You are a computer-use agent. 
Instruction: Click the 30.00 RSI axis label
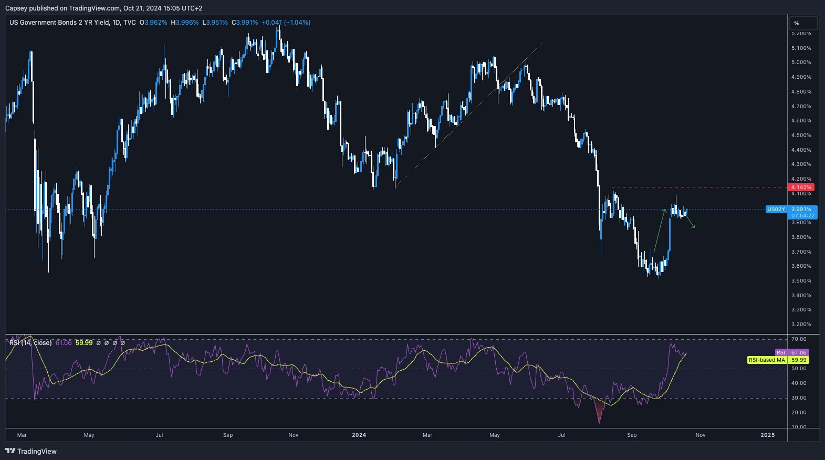(x=799, y=398)
